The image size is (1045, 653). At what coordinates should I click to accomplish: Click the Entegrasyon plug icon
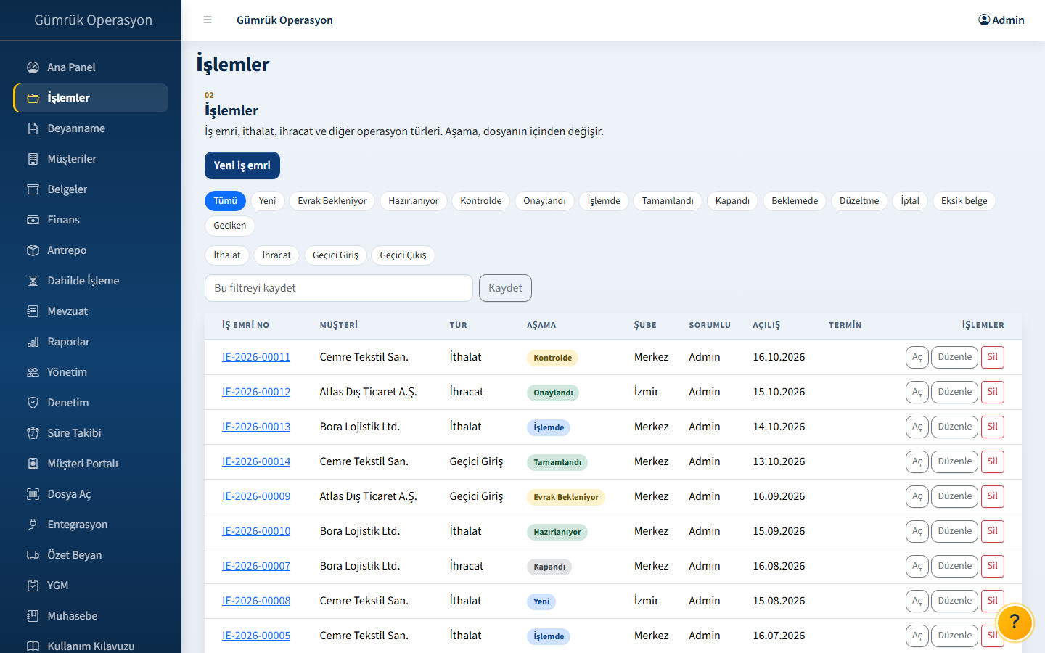[33, 525]
